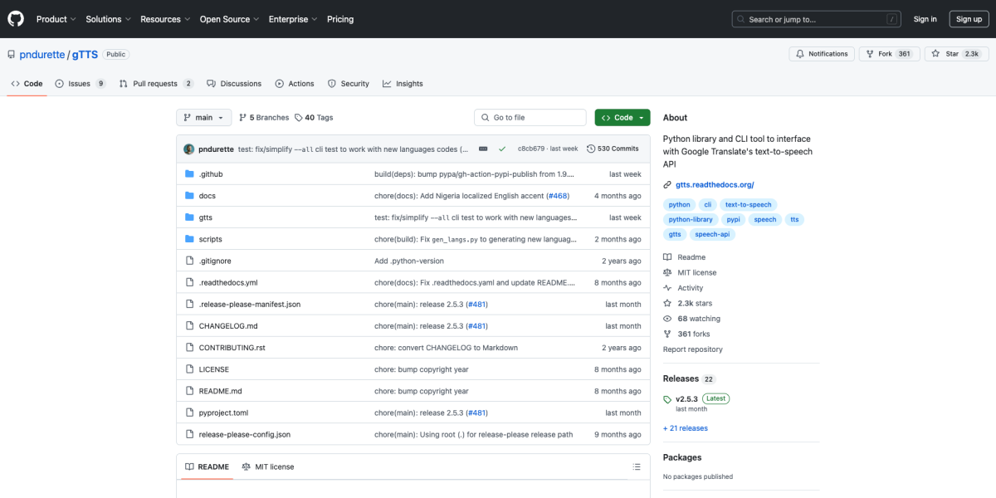Click the README outline list icon
The width and height of the screenshot is (996, 498).
637,466
